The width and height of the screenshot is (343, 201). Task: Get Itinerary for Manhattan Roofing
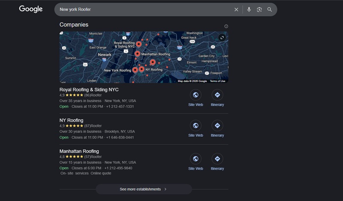tap(217, 162)
